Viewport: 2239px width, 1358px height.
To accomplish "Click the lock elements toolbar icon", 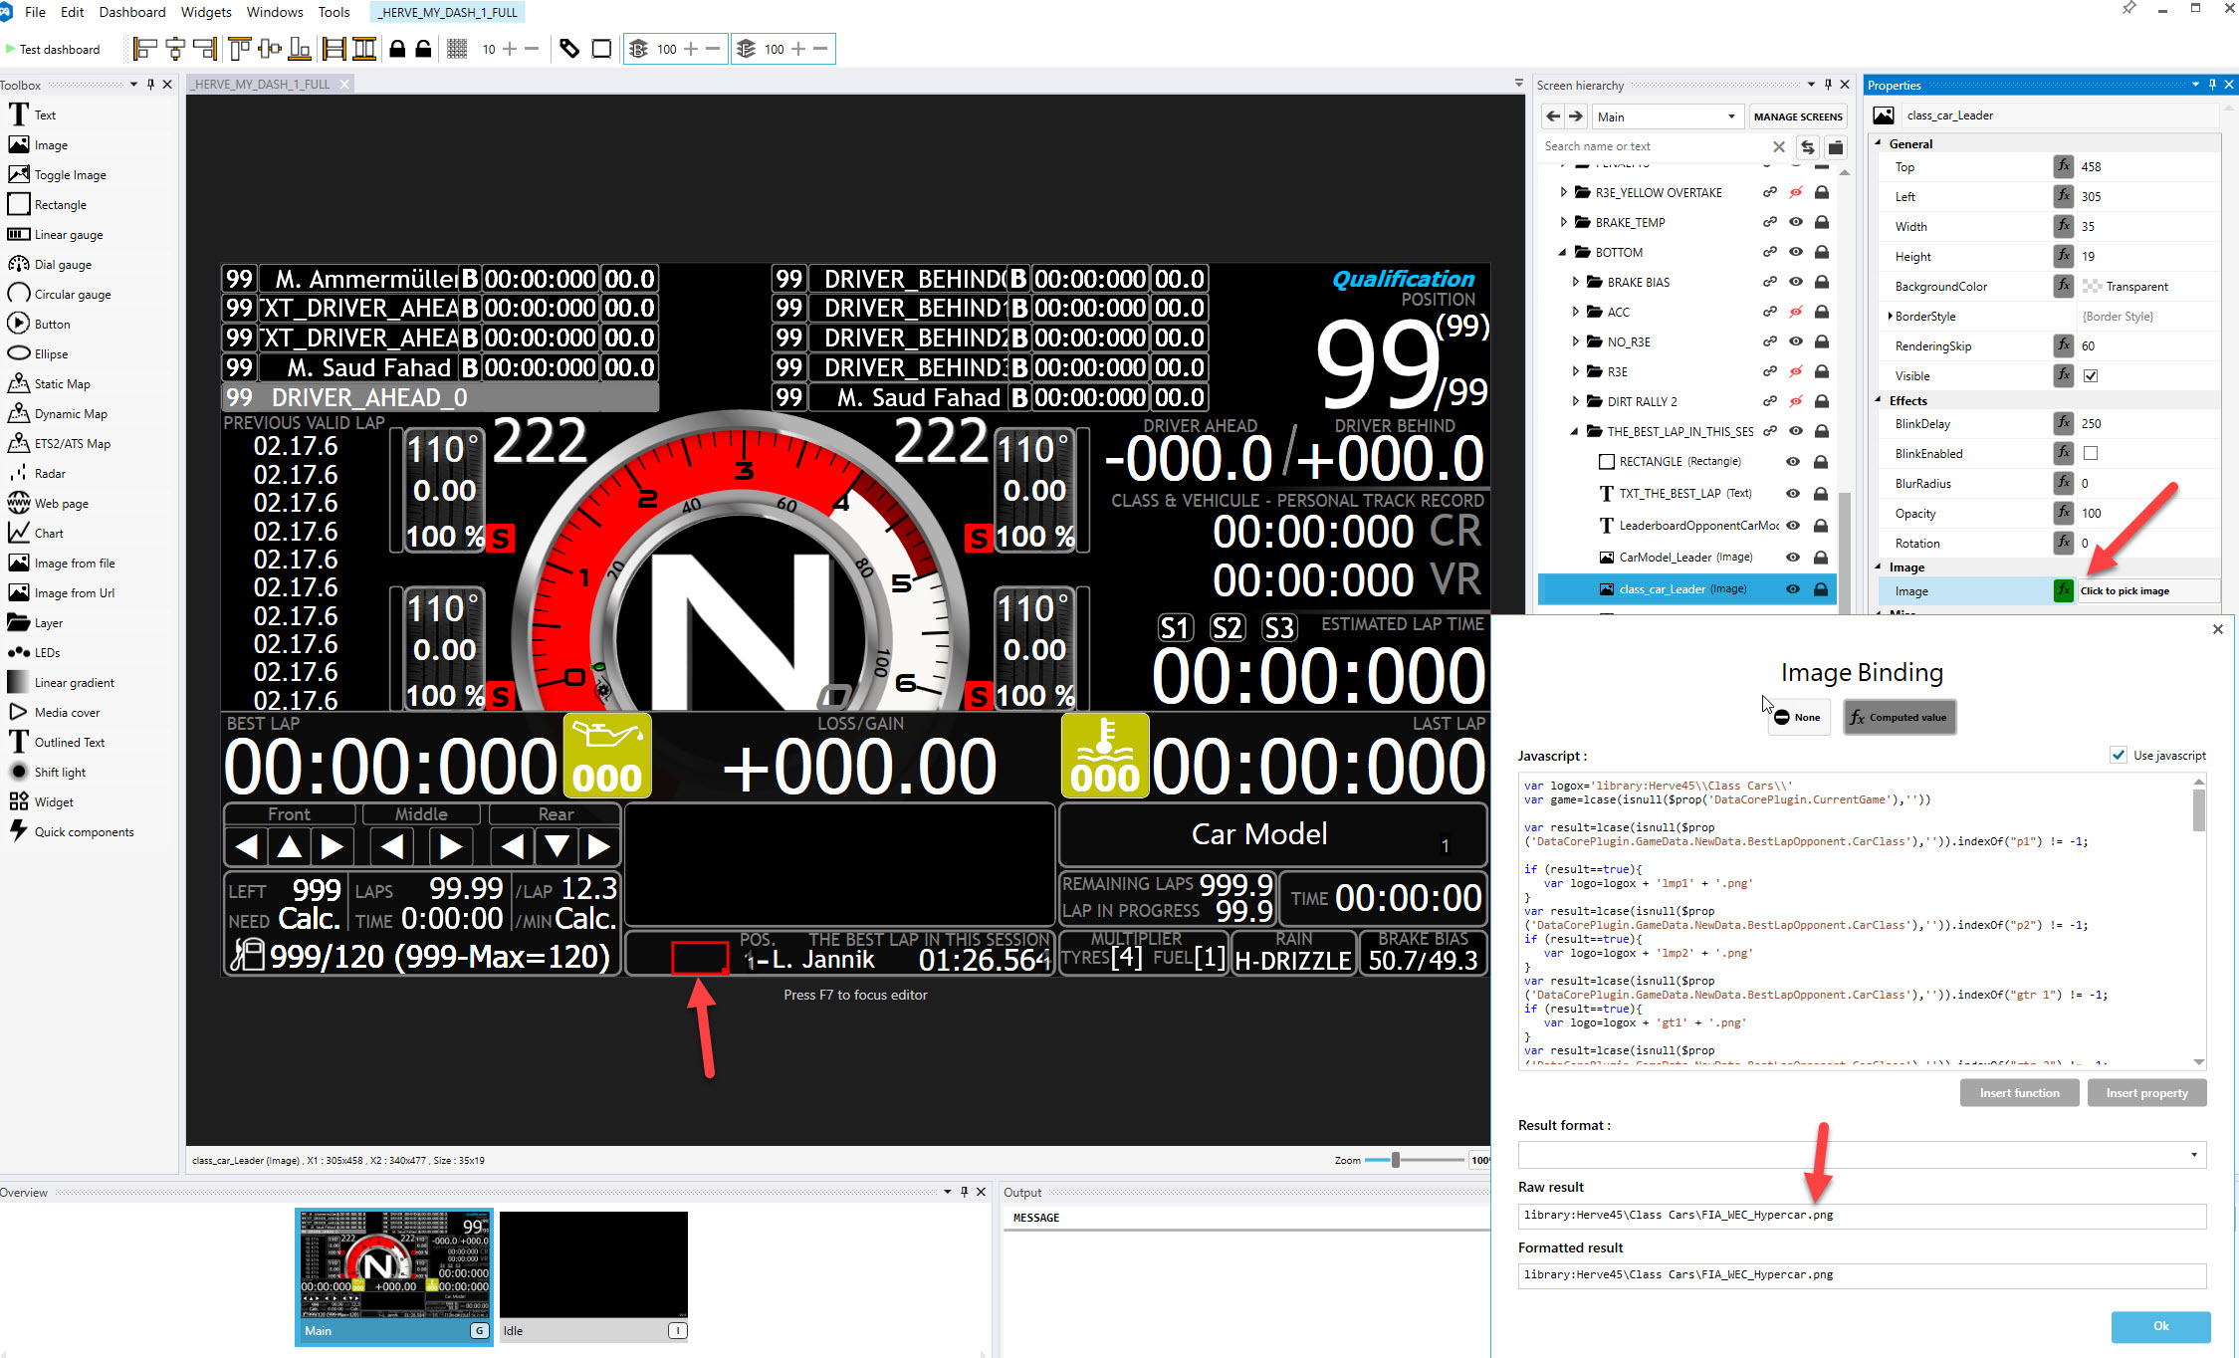I will pyautogui.click(x=397, y=48).
